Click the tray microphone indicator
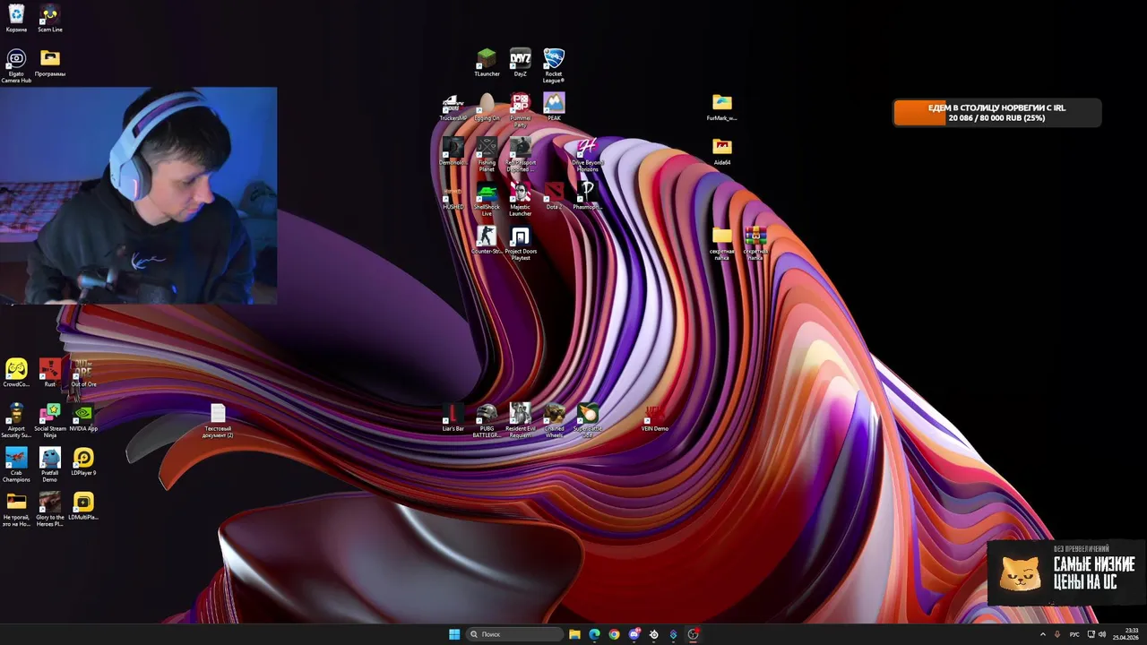This screenshot has height=645, width=1147. [1057, 634]
